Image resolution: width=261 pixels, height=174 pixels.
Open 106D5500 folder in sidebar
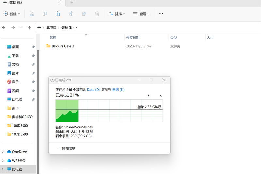pos(18,126)
